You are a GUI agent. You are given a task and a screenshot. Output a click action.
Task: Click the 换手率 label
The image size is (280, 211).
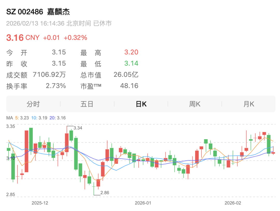(x=17, y=86)
